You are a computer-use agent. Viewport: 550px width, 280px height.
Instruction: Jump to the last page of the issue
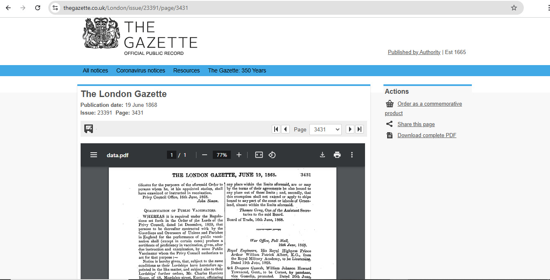pos(360,129)
